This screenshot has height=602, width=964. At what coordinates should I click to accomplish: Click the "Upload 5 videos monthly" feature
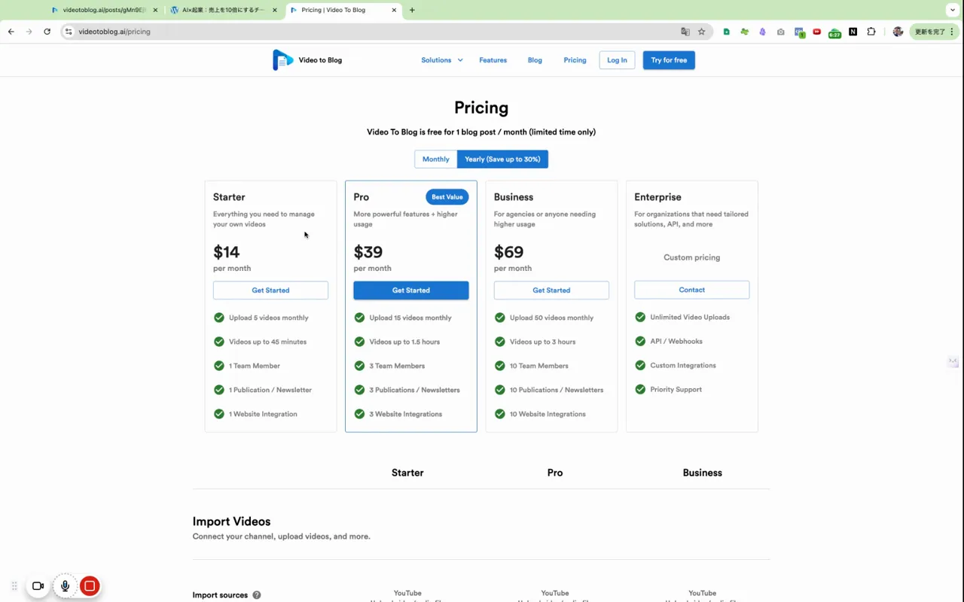(269, 318)
